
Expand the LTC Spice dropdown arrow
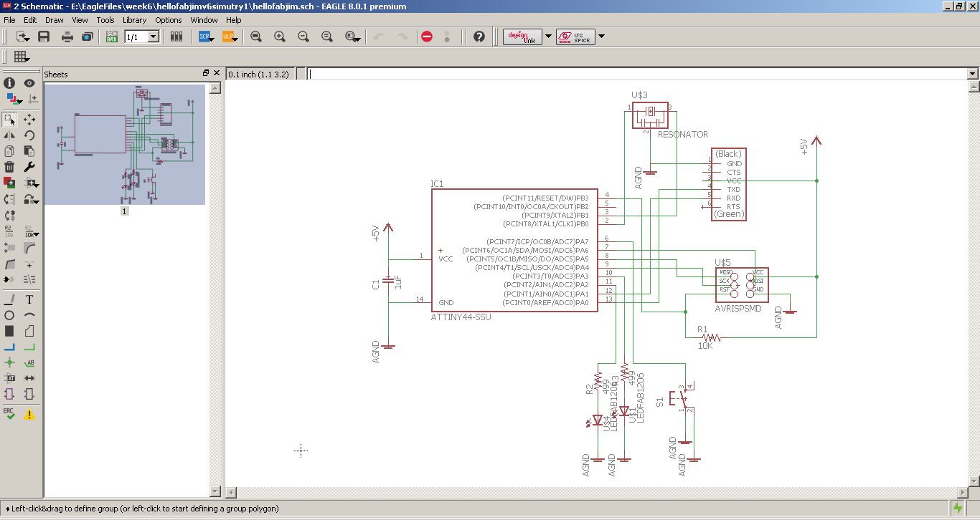[601, 37]
